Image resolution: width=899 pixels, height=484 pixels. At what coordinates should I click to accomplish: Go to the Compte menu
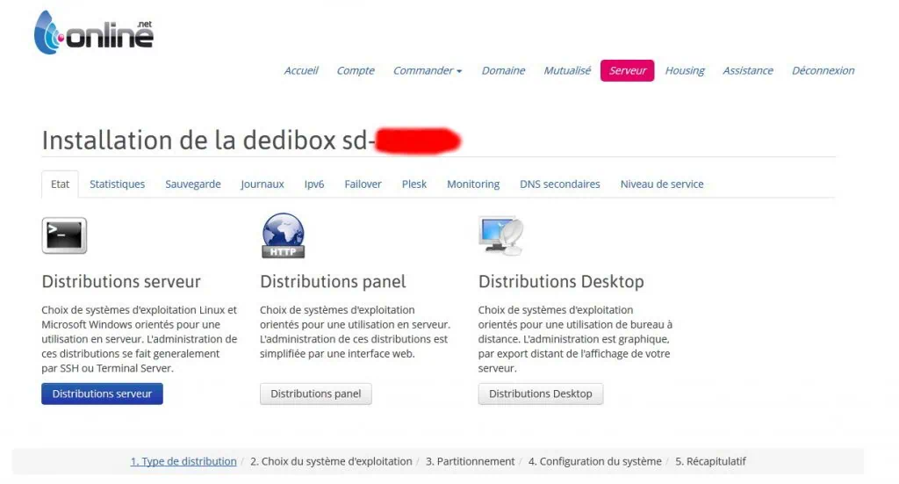point(356,70)
